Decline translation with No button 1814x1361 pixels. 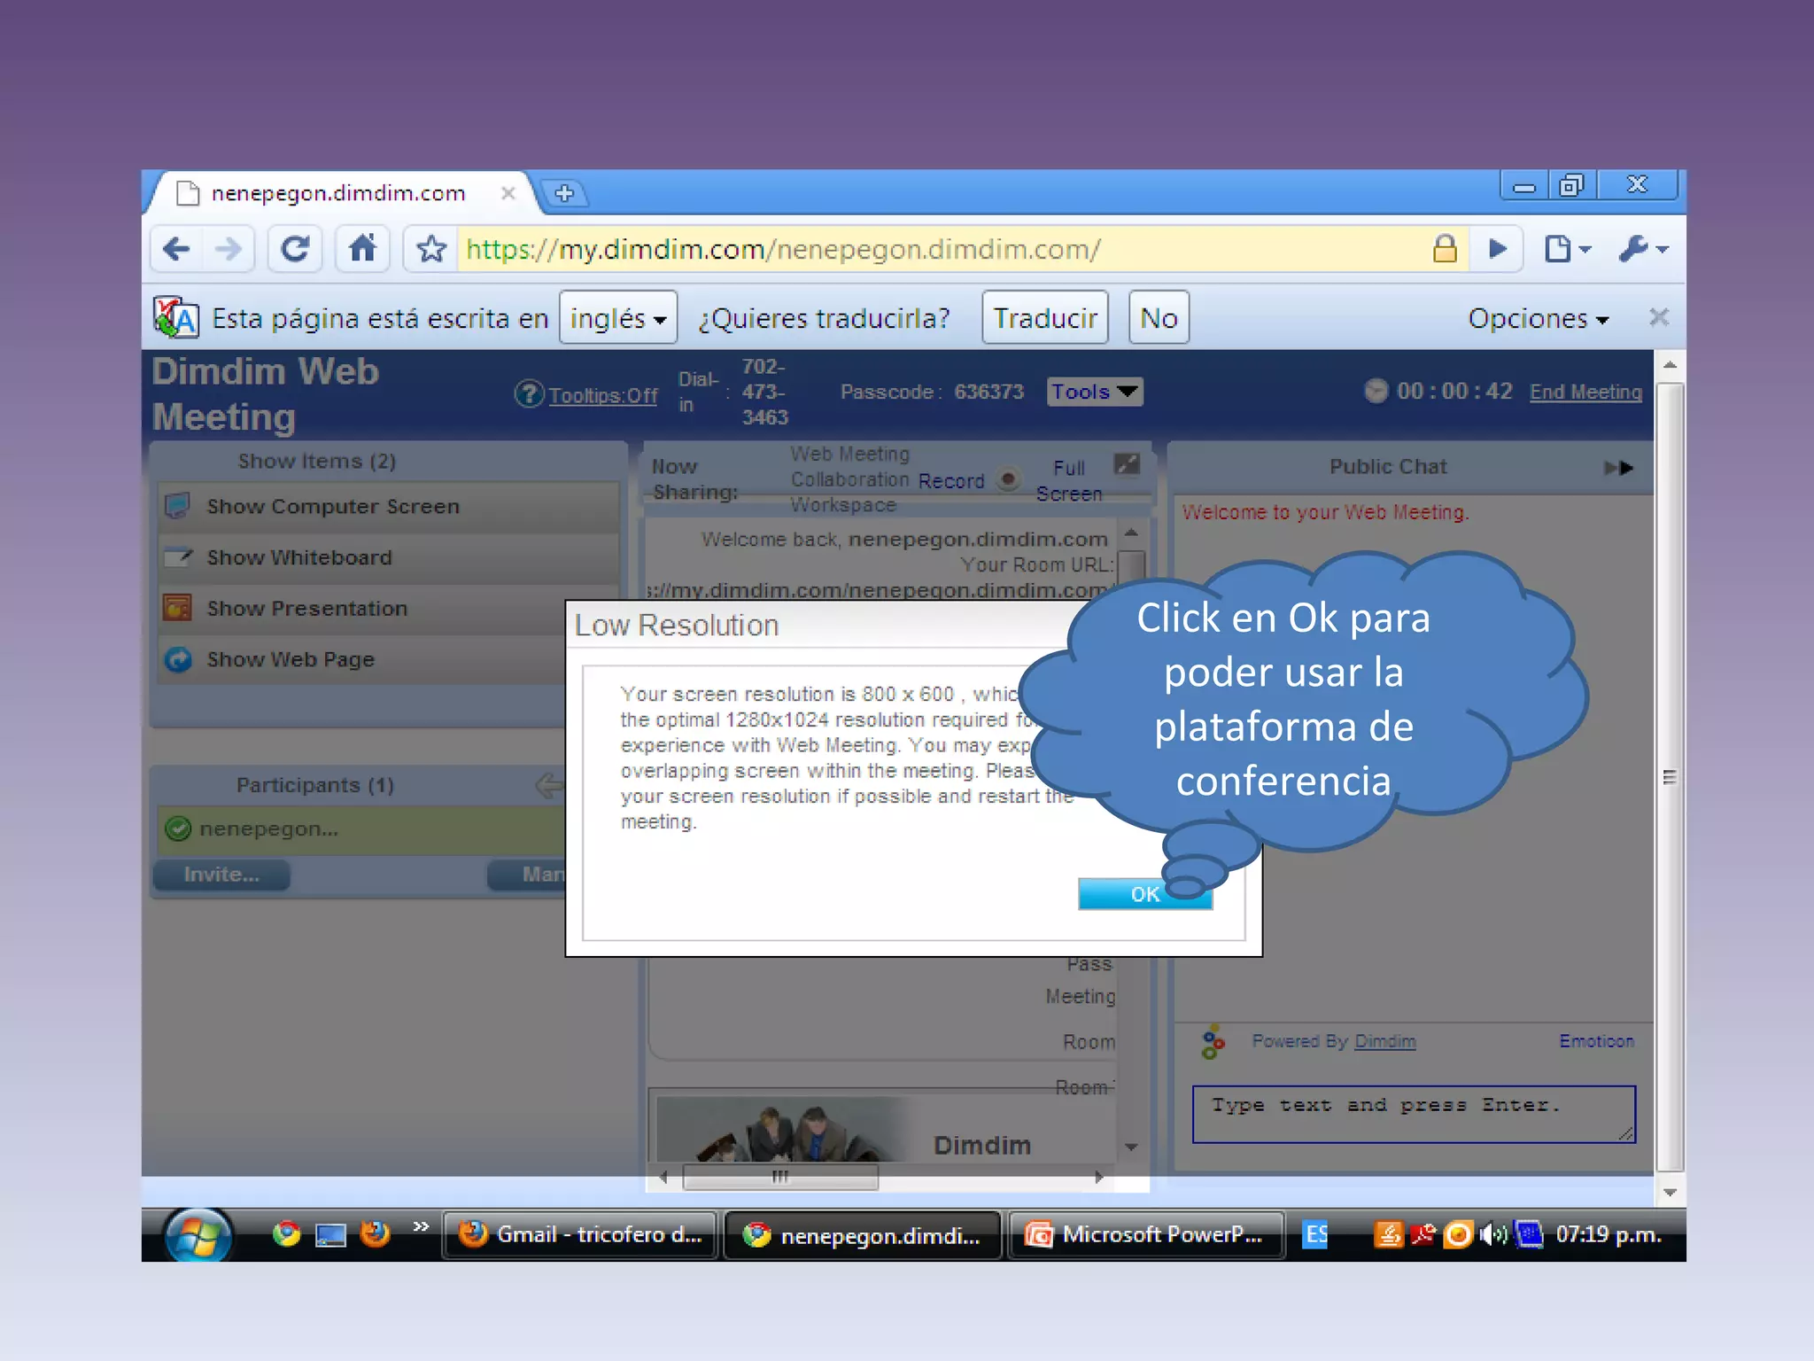1159,317
